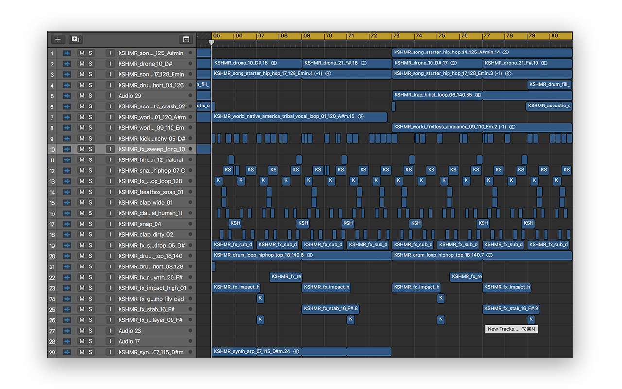Select the KSHMR_world_fretless_ambiance_09_110_Em.2 region
622x389 pixels.
click(x=482, y=127)
